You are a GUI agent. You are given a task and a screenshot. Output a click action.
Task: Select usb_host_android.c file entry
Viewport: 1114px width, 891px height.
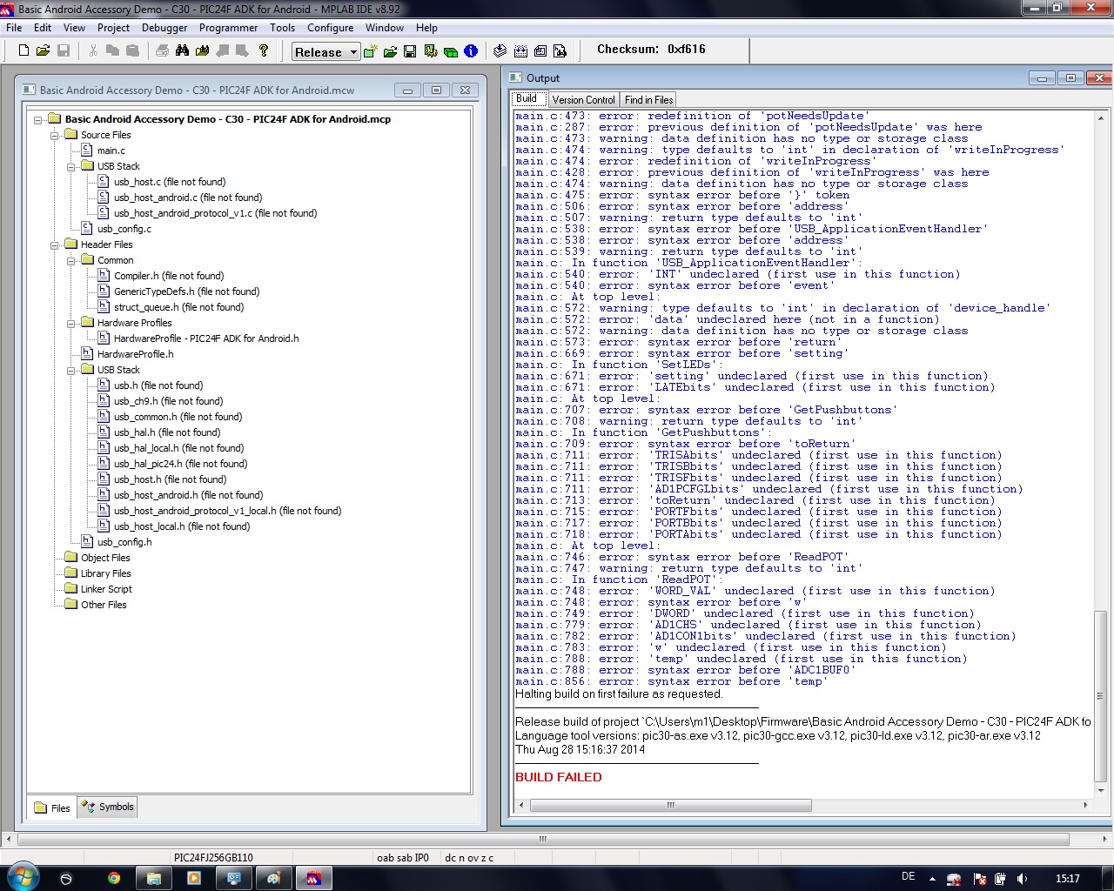point(188,198)
